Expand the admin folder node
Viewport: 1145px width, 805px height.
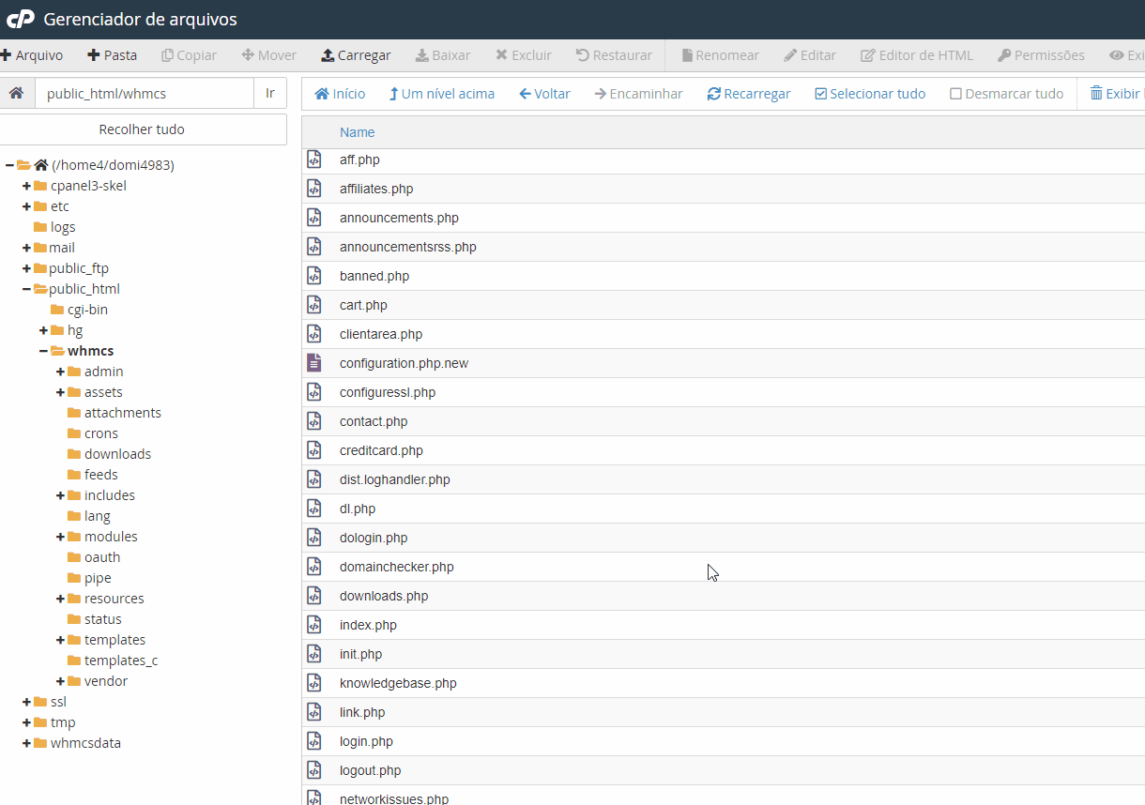click(x=60, y=372)
